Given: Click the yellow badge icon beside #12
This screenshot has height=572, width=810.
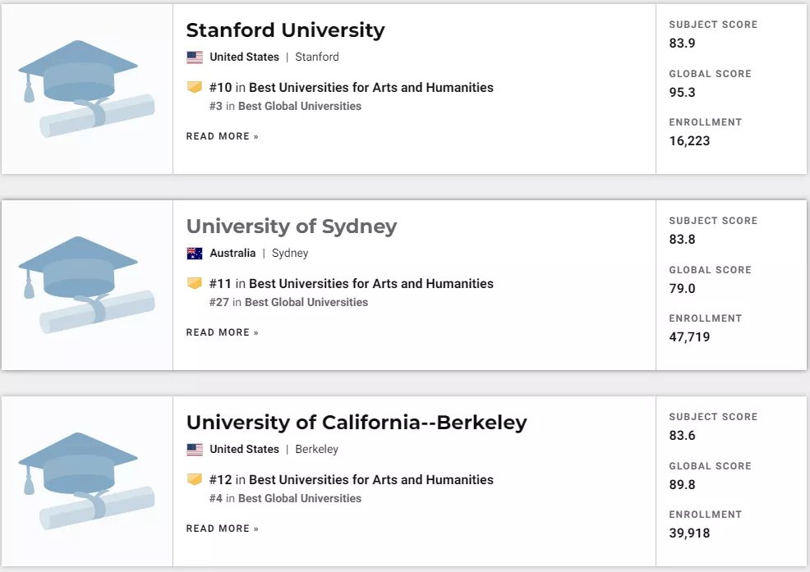Looking at the screenshot, I should click(x=194, y=479).
